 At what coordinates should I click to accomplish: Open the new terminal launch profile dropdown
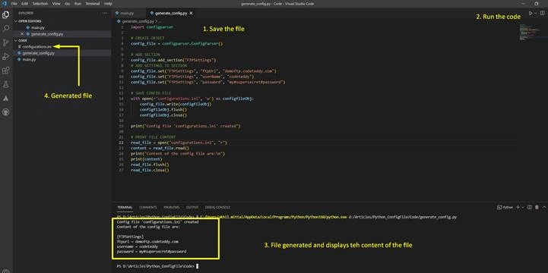coord(523,207)
